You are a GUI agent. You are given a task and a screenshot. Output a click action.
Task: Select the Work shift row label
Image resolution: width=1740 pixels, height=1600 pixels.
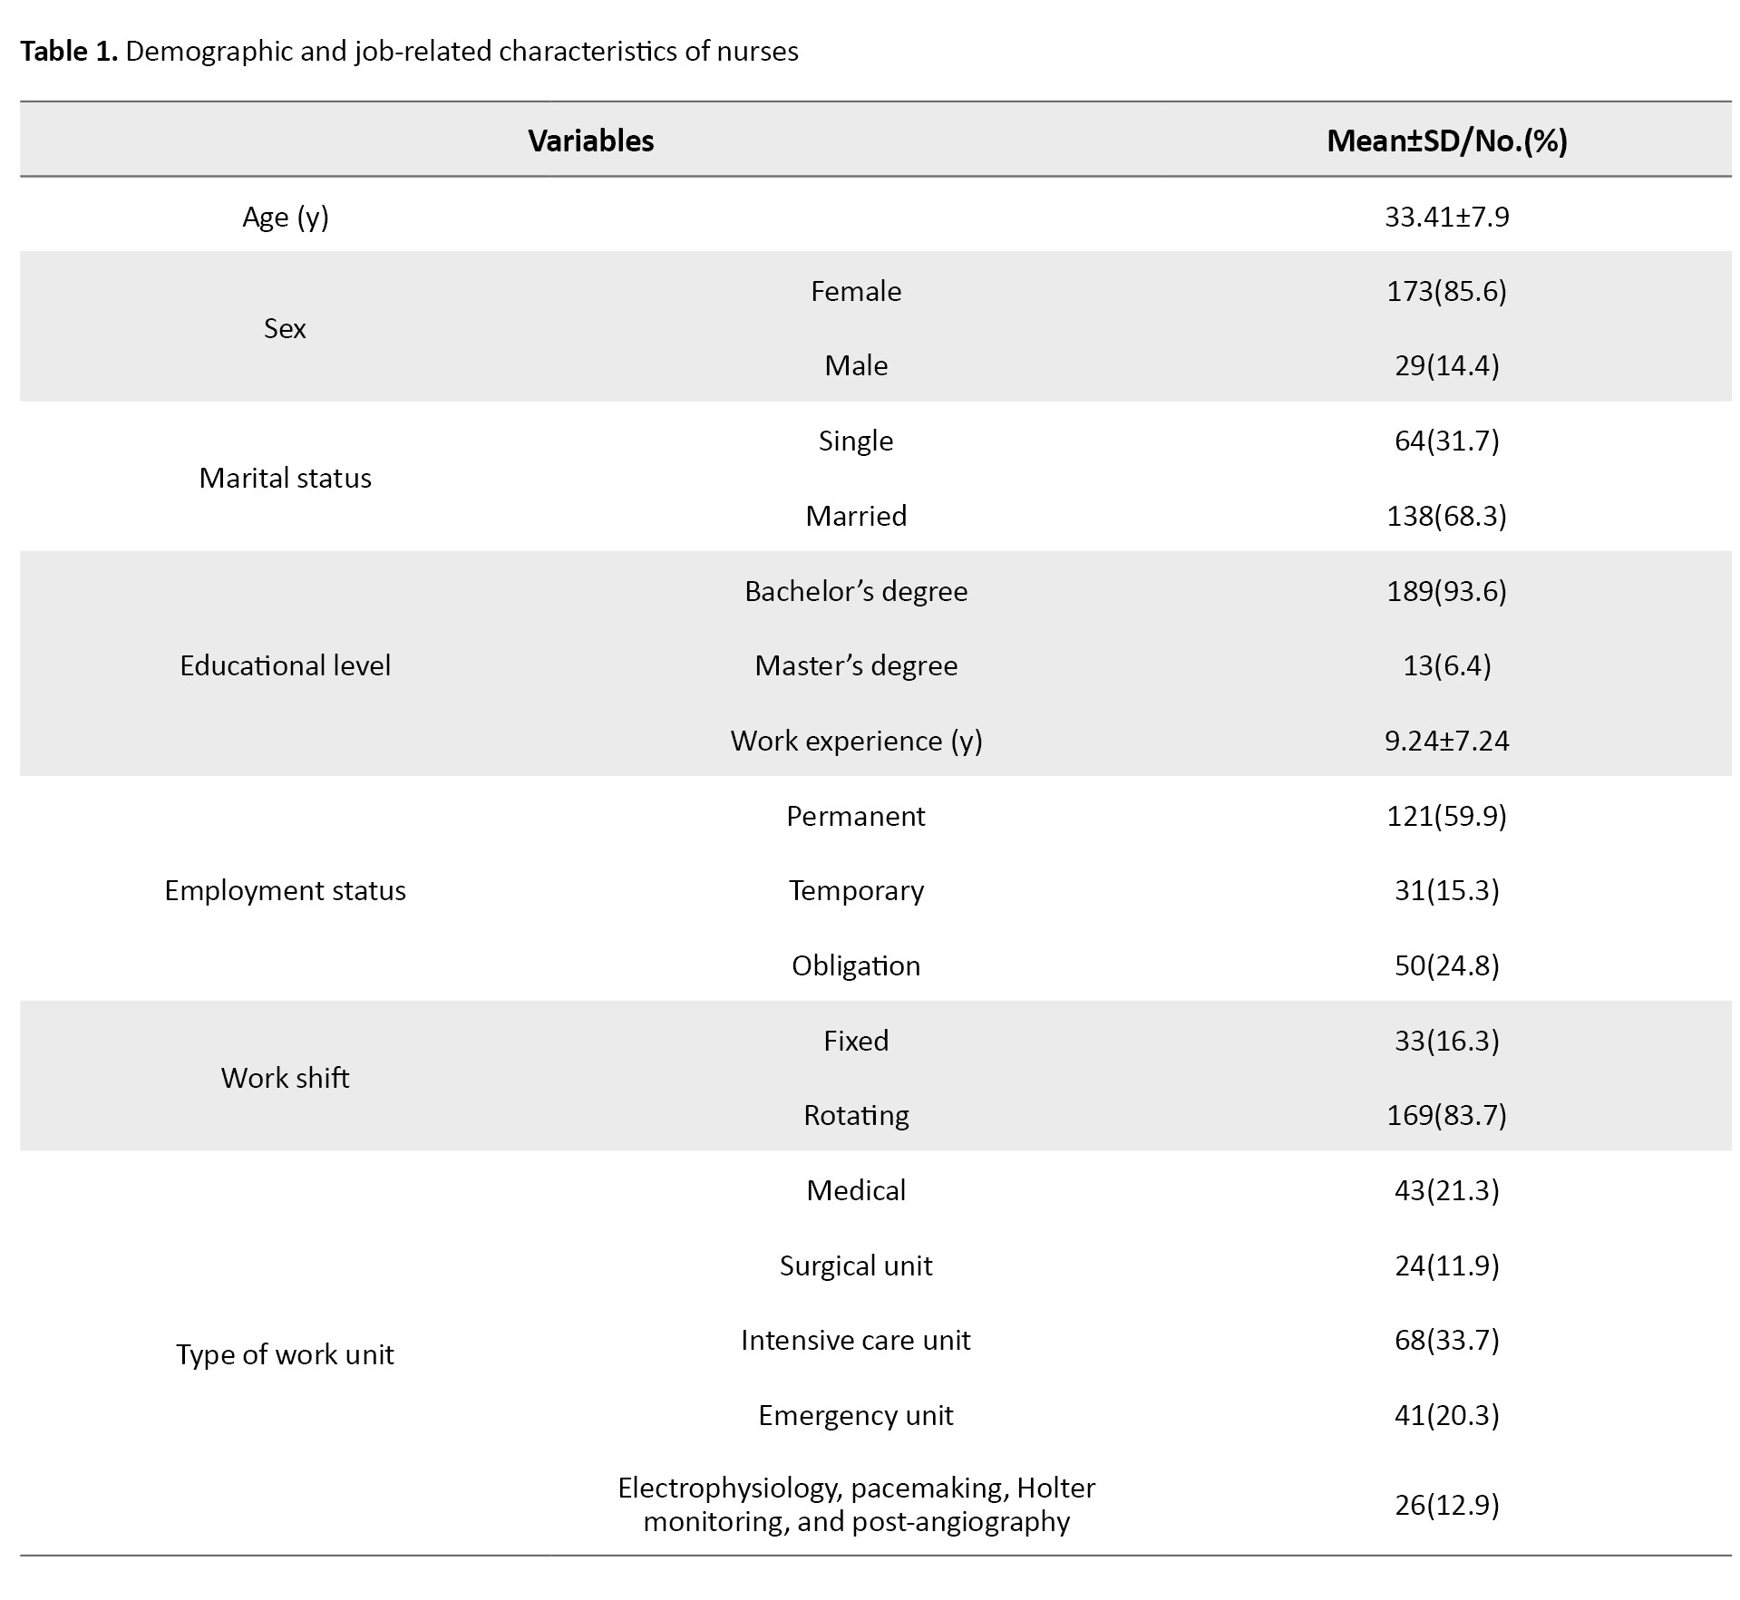click(285, 1078)
